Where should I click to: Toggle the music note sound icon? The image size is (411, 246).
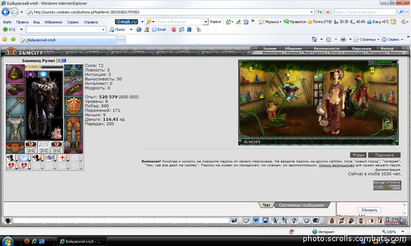(x=295, y=221)
